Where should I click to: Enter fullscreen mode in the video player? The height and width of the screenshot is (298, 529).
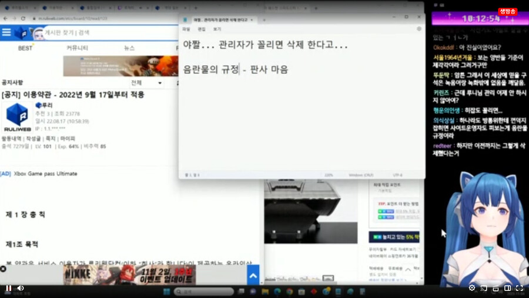519,288
